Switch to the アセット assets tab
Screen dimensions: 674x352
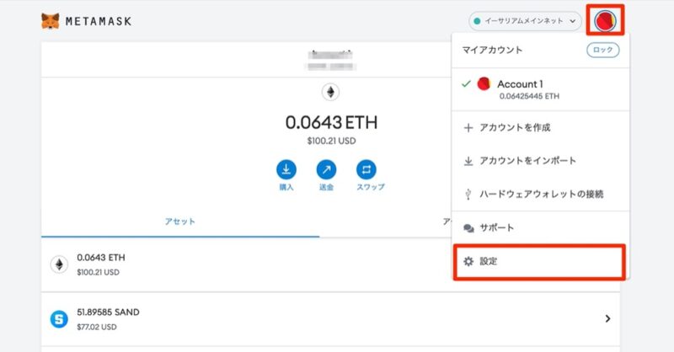coord(180,221)
